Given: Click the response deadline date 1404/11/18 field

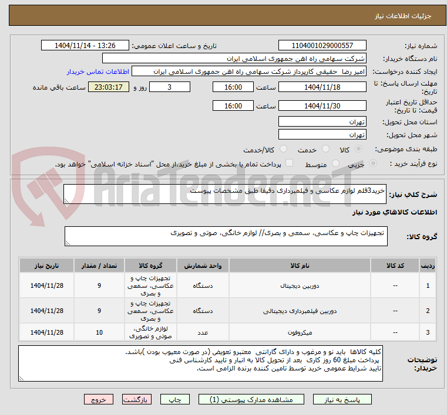Looking at the screenshot, I should (x=322, y=87).
